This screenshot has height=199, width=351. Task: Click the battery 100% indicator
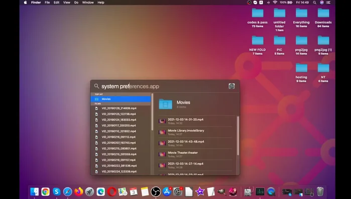[x=286, y=3]
